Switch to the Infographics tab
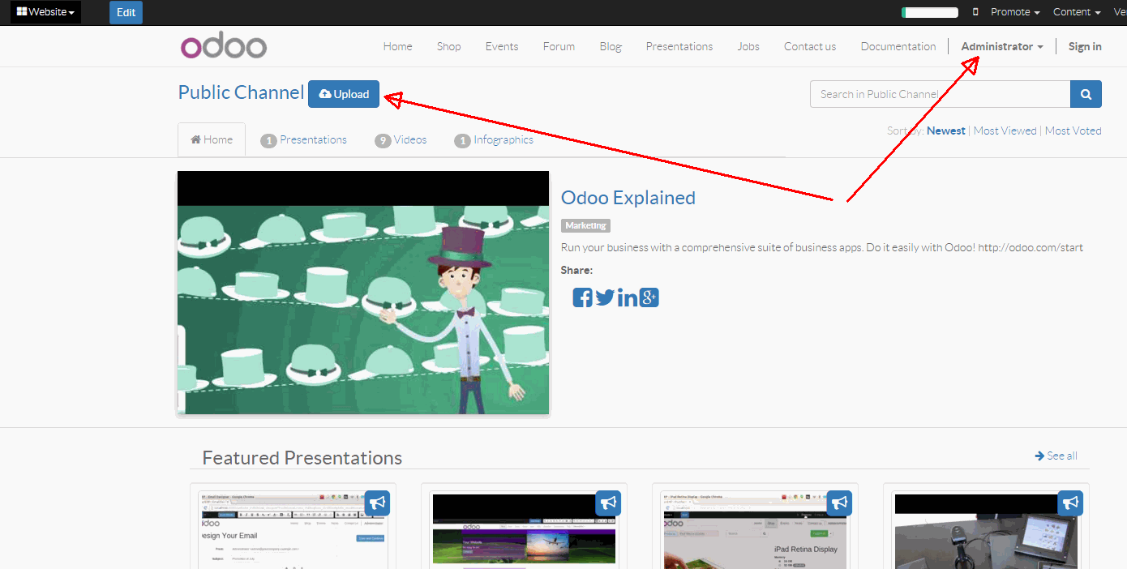 click(494, 140)
